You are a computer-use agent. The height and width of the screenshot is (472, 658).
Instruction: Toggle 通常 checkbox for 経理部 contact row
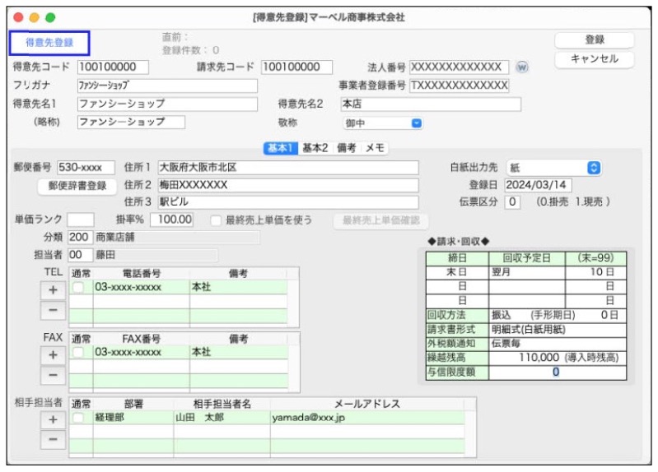(x=78, y=418)
